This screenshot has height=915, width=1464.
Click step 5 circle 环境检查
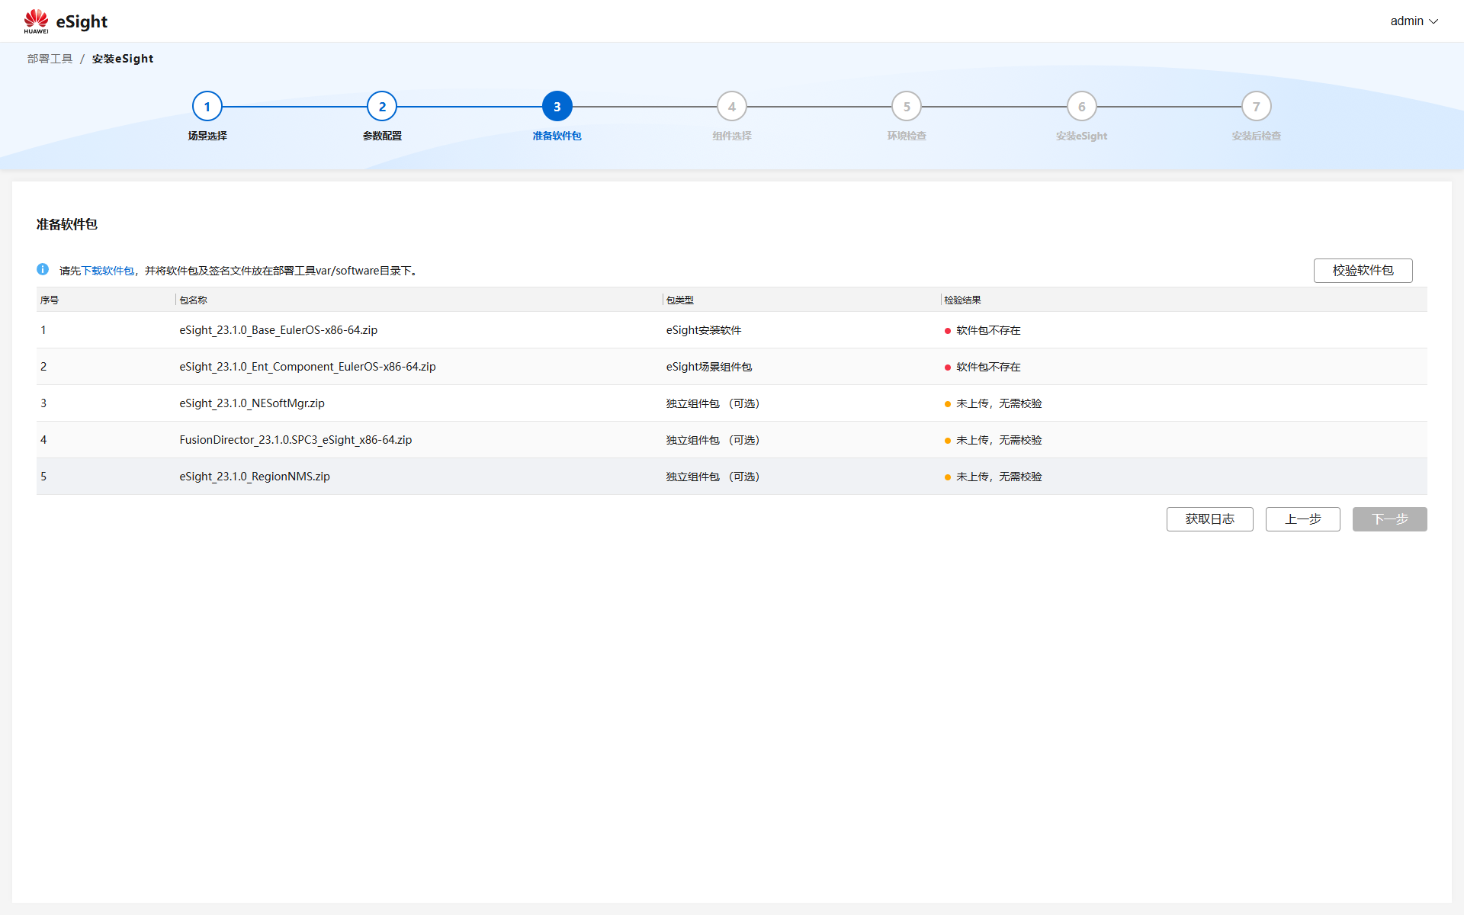pos(907,107)
